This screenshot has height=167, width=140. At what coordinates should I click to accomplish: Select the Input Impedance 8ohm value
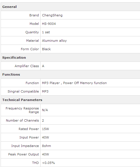(x=46, y=146)
